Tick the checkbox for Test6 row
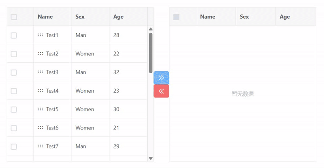Screen dimensions: 324x168 pos(14,128)
